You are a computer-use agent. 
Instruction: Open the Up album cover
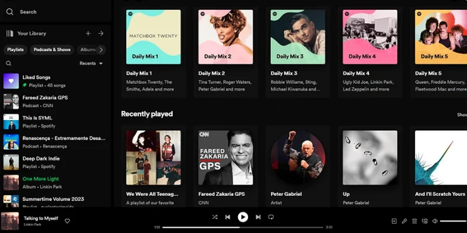[x=370, y=158]
